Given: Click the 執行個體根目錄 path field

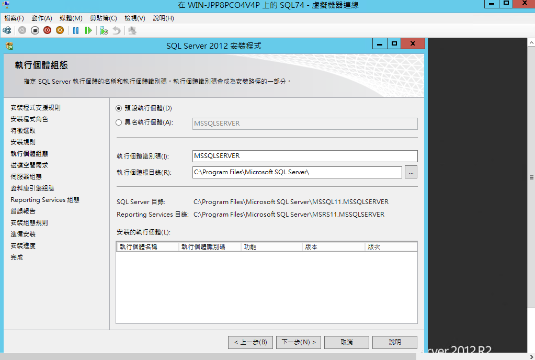Looking at the screenshot, I should pos(297,172).
